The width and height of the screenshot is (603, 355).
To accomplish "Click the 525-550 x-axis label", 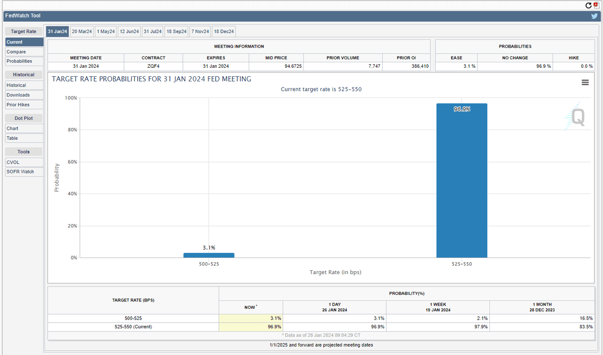I will point(462,264).
